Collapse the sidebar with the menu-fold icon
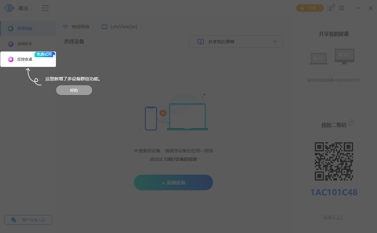Image resolution: width=377 pixels, height=233 pixels. click(46, 8)
